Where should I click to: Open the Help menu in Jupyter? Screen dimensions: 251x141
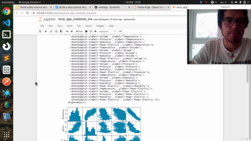coord(111,26)
